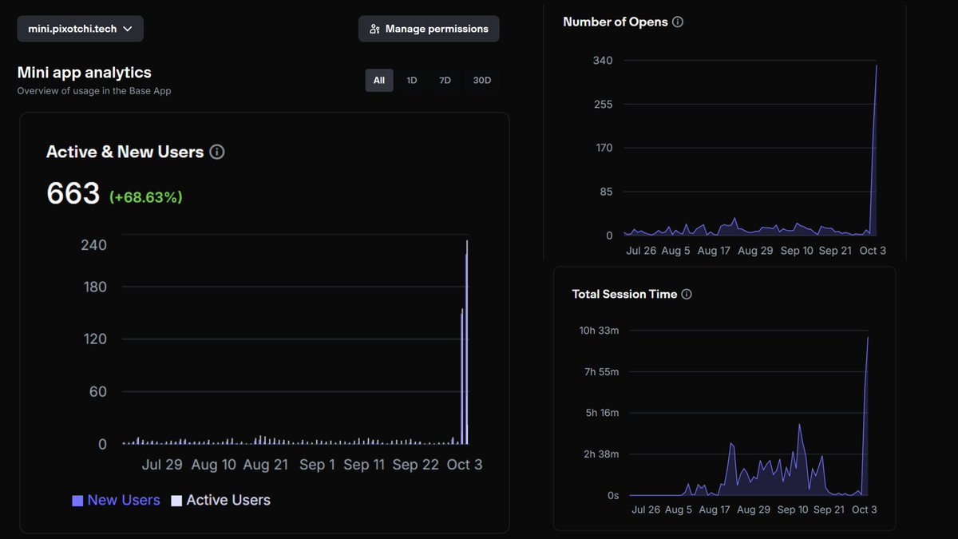Image resolution: width=958 pixels, height=539 pixels.
Task: Toggle the Active Users series visibility
Action: pyautogui.click(x=220, y=500)
